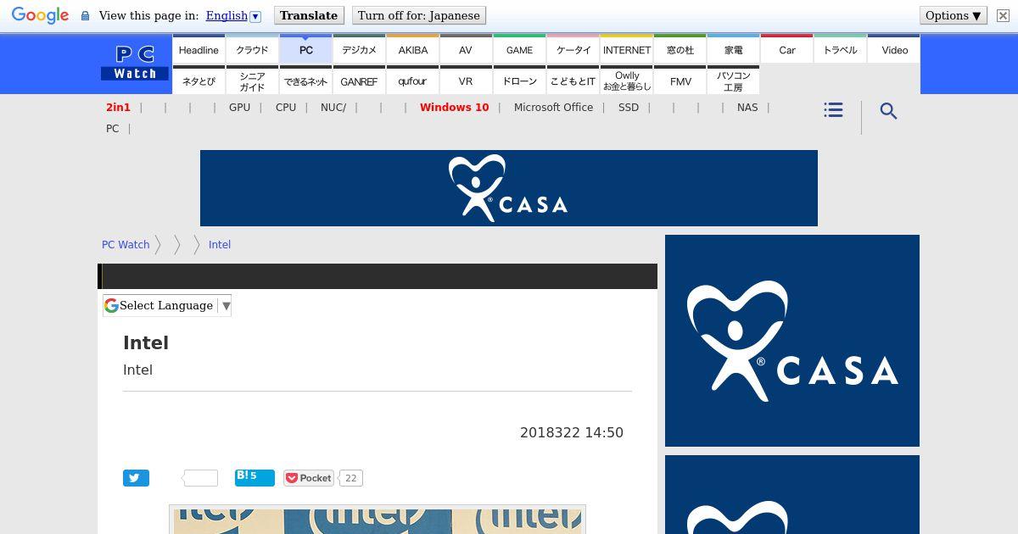This screenshot has width=1018, height=534.
Task: Open the デジカメ tab
Action: (359, 50)
